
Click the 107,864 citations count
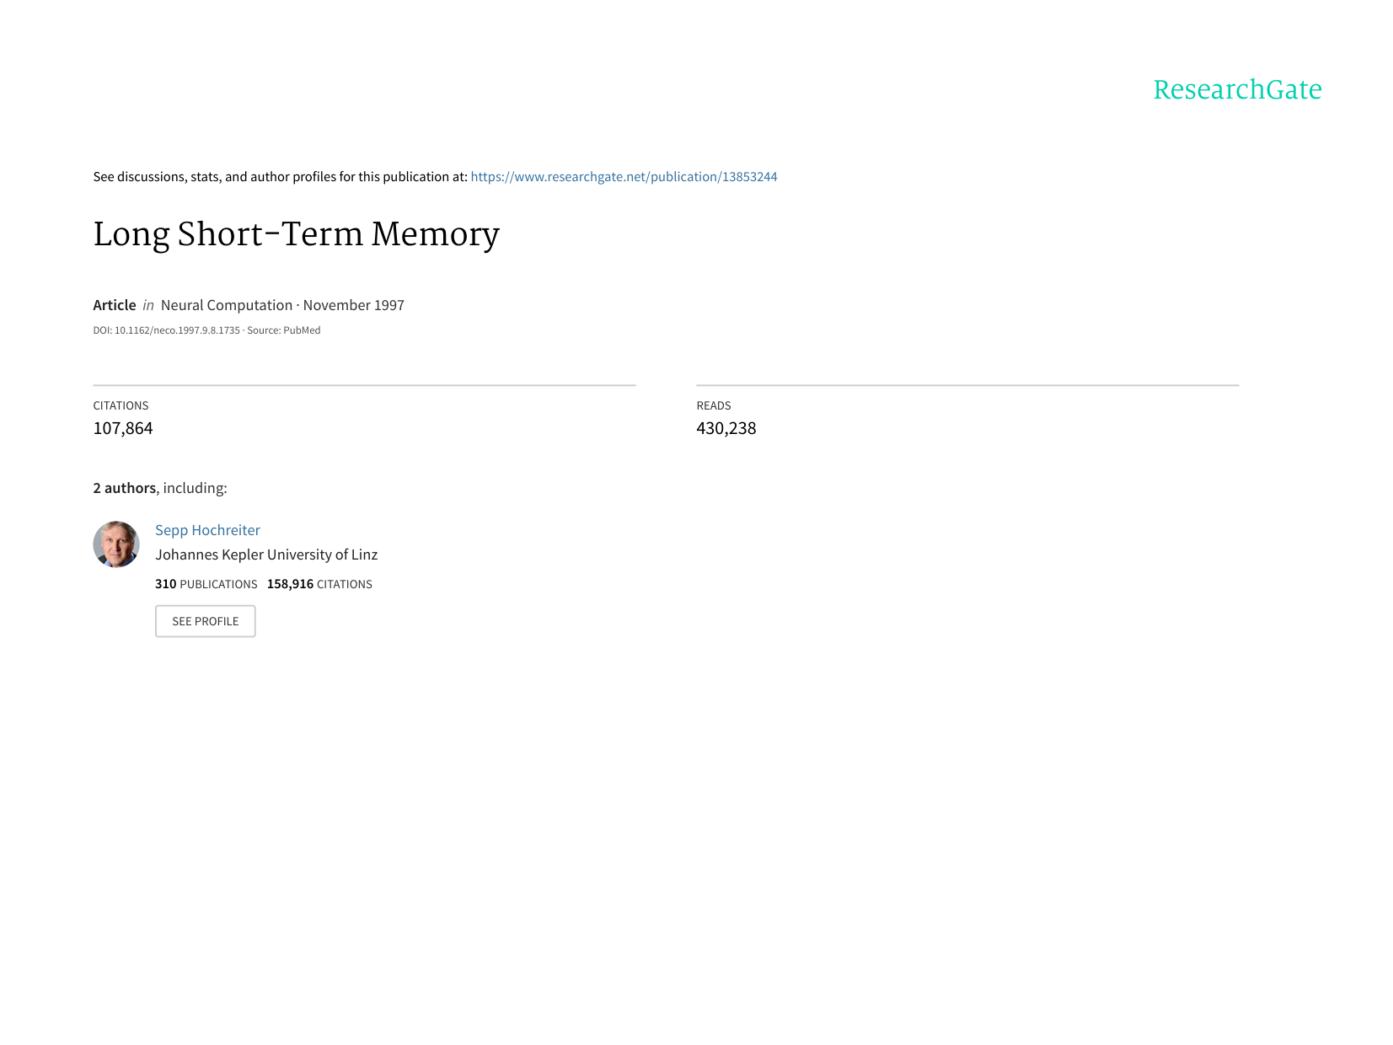(123, 428)
